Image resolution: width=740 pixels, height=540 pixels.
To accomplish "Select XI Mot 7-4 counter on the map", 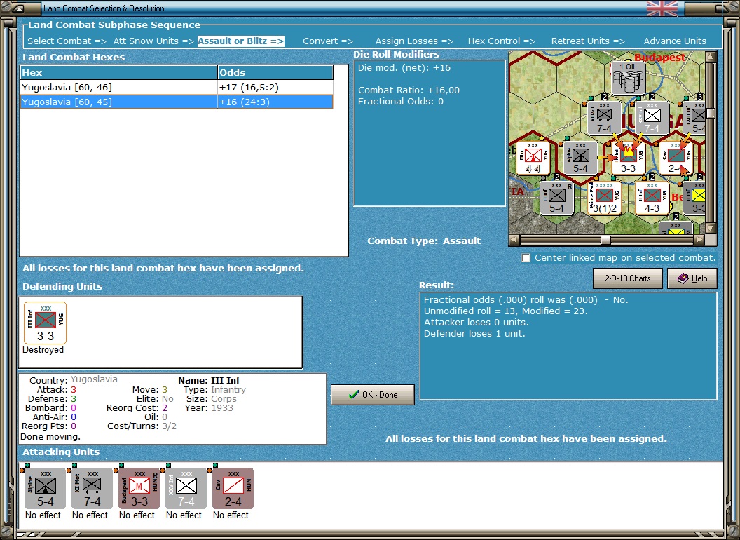I will point(604,118).
